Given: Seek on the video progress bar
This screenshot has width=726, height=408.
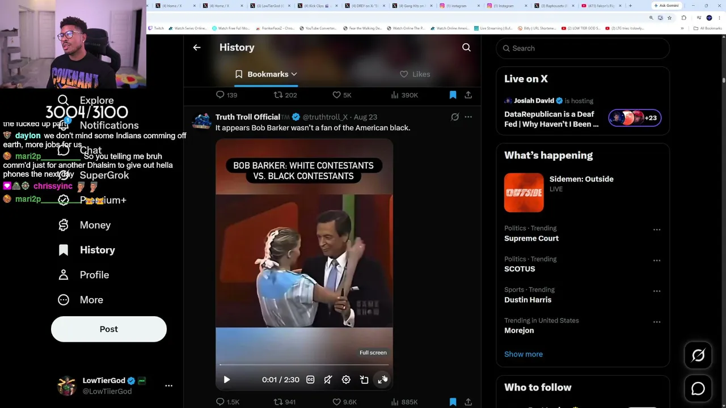Looking at the screenshot, I should (x=304, y=365).
